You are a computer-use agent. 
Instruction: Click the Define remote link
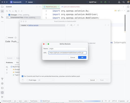click(33, 25)
